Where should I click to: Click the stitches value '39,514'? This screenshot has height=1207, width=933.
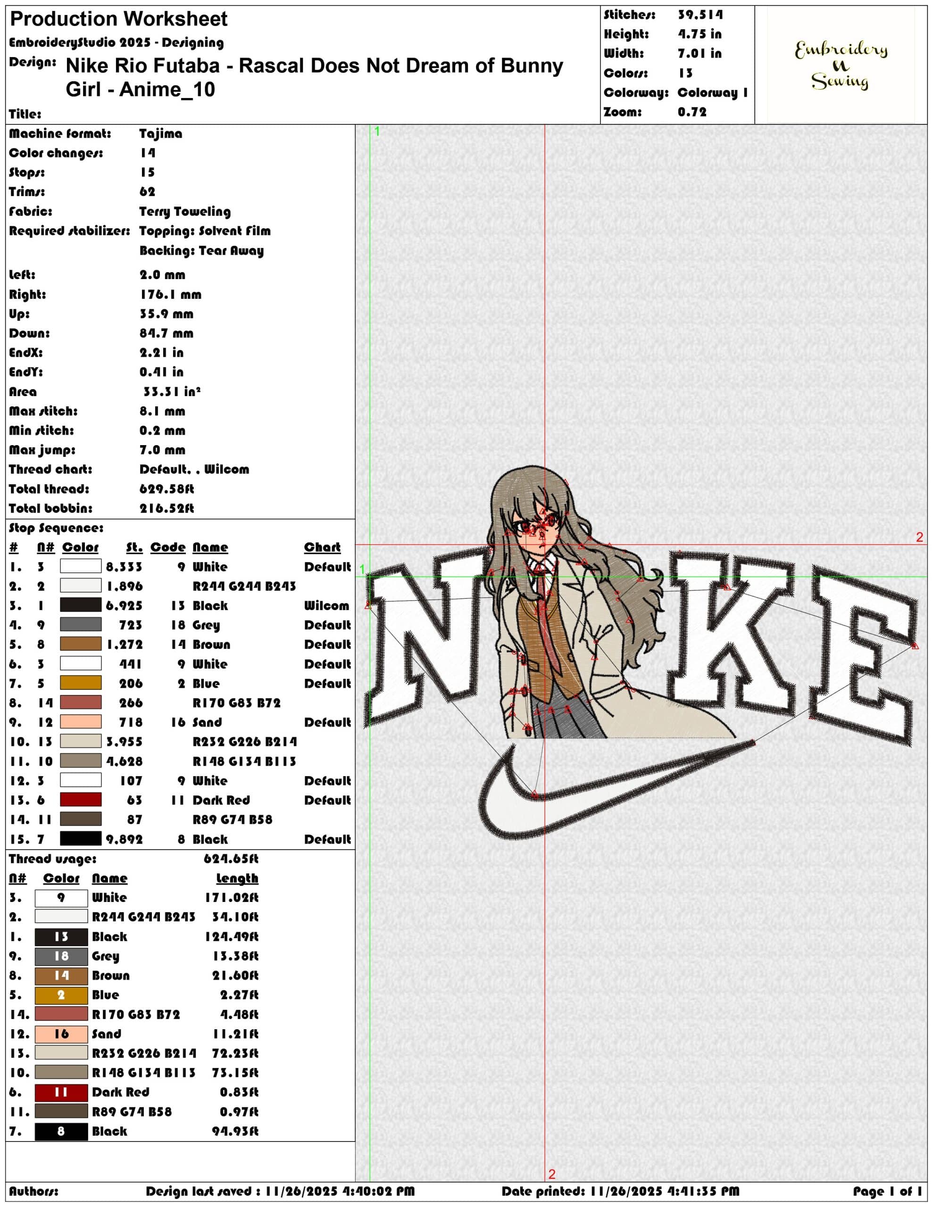[700, 15]
